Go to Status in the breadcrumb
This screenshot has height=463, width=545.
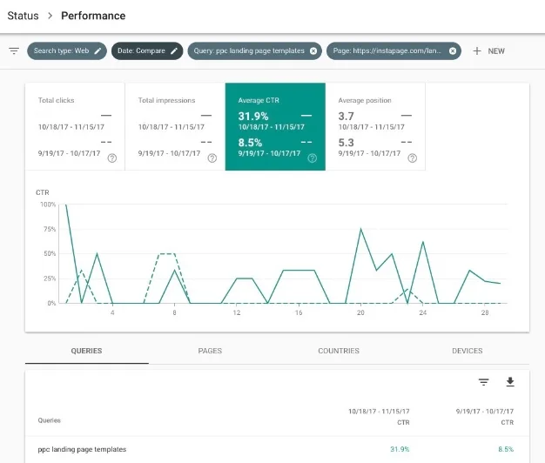click(23, 16)
